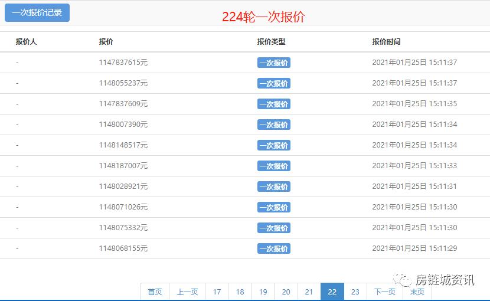Click 一次报价 badge in 1148055237元 row
Viewport: 490px width, 301px height.
click(274, 83)
